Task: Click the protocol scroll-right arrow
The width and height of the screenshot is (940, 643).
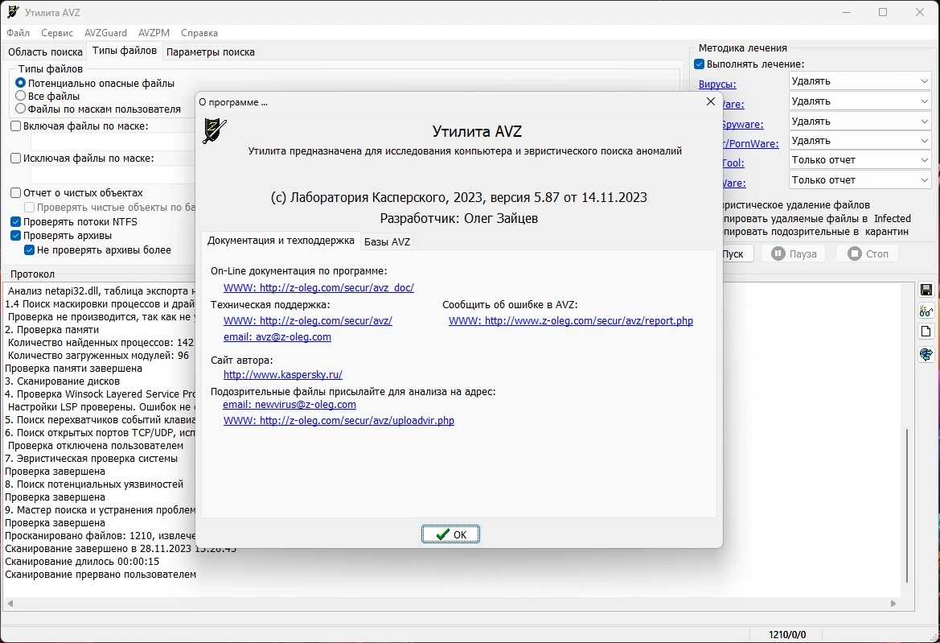Action: tap(893, 604)
